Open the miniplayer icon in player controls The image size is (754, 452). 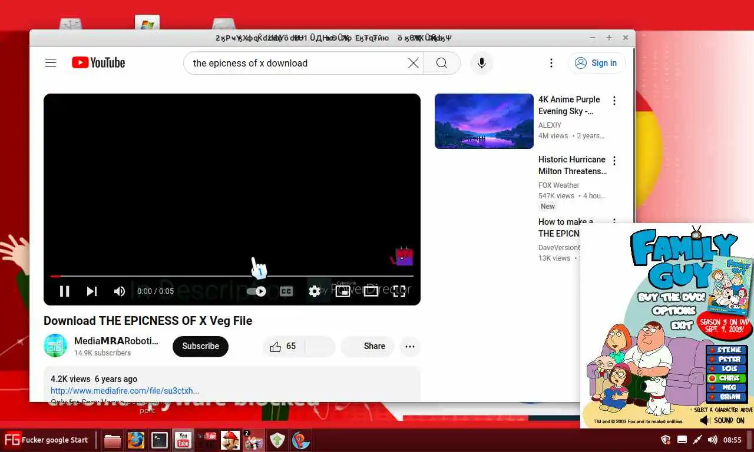pos(343,291)
